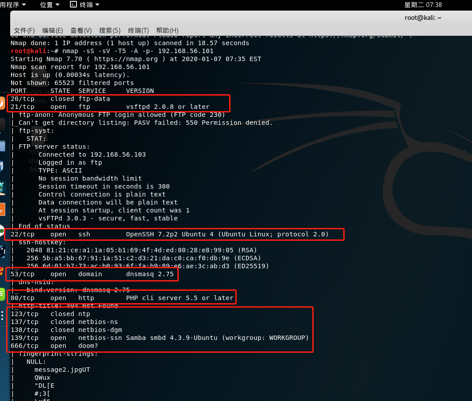This screenshot has height=401, width=472.
Task: Click the PORT STATE SERVICE VERSION header row
Action: (82, 91)
